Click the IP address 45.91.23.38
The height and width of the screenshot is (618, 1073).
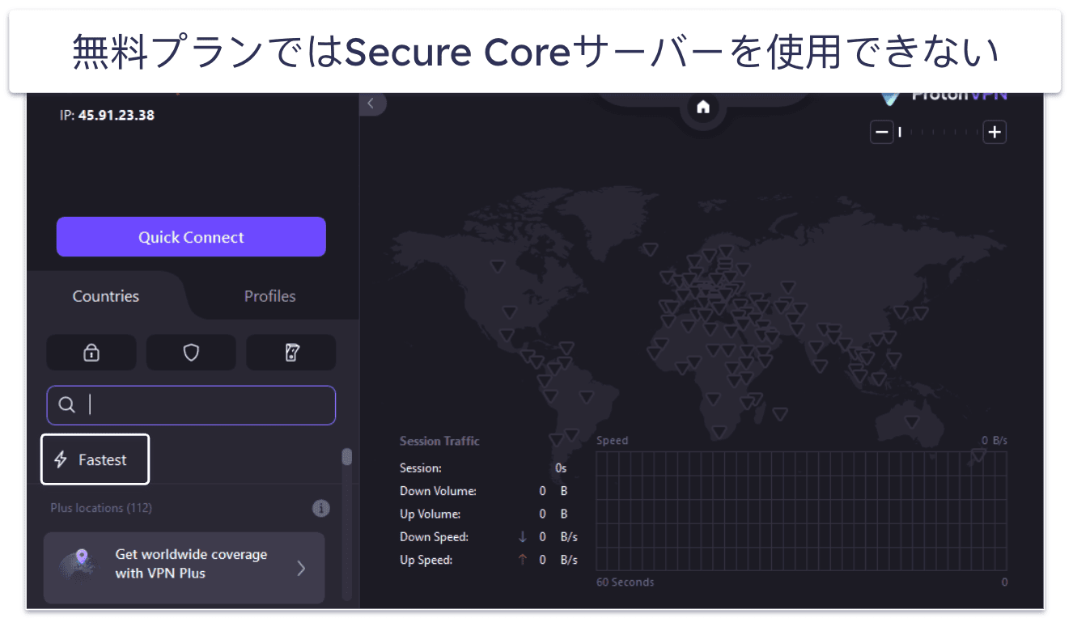point(117,115)
